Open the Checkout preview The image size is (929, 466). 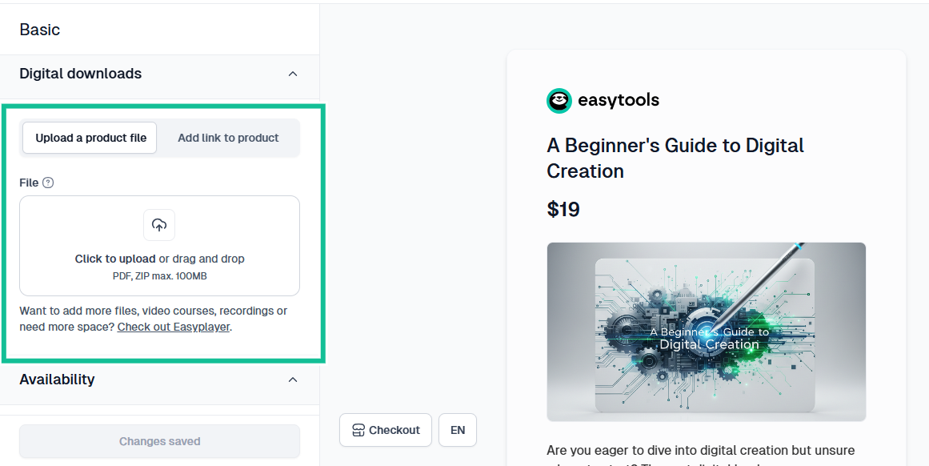385,430
